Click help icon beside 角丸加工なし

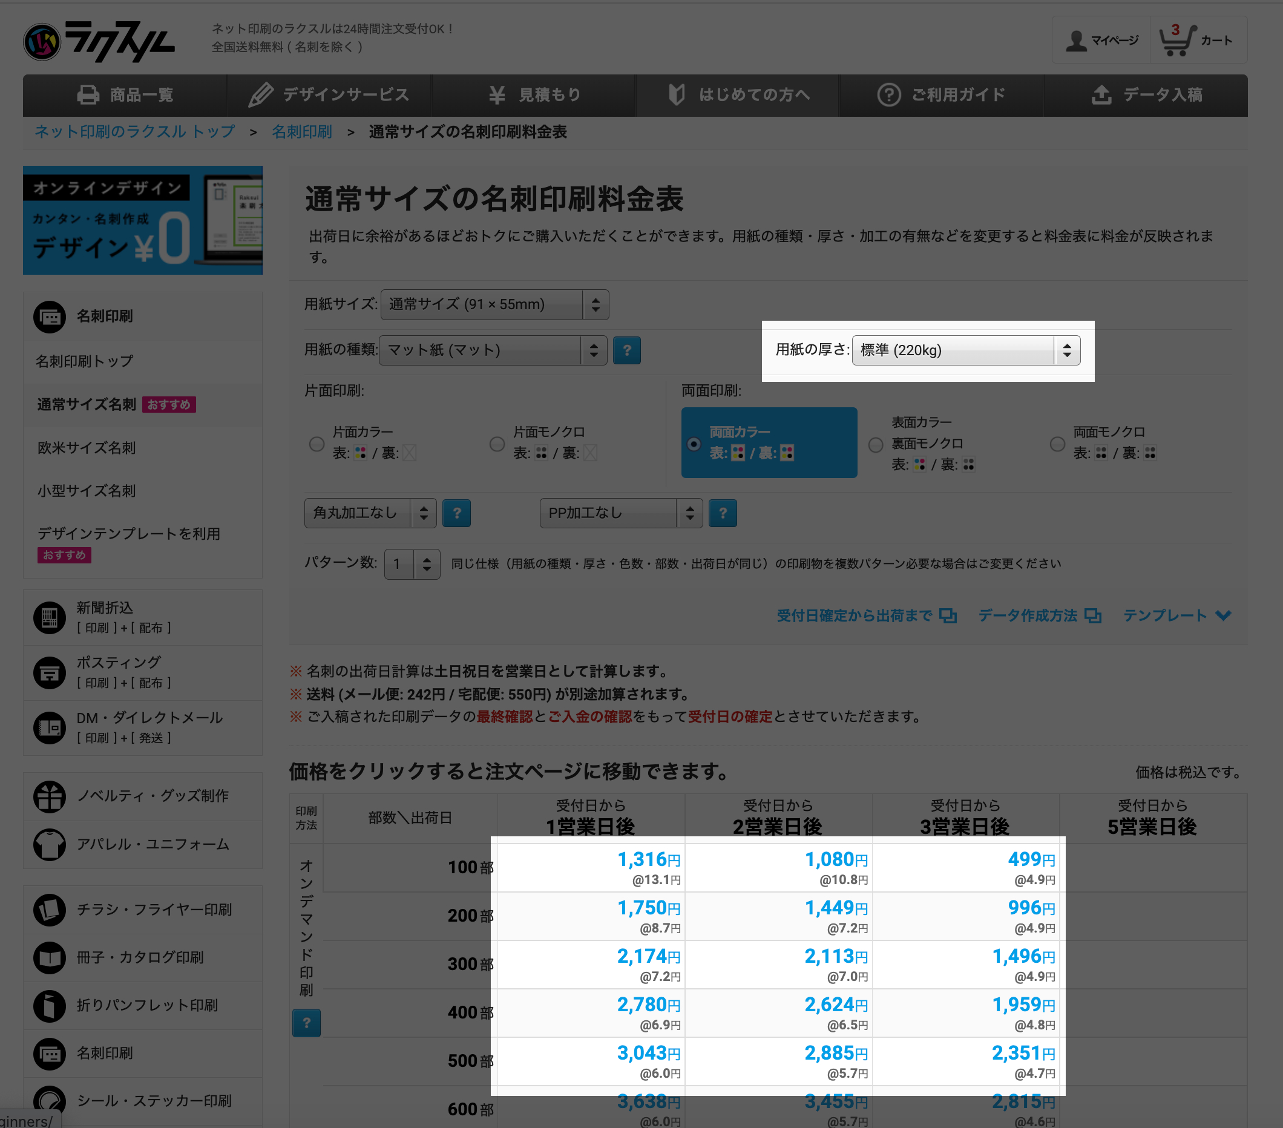tap(456, 513)
